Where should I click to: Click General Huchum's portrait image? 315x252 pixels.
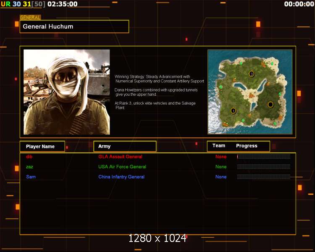67,92
